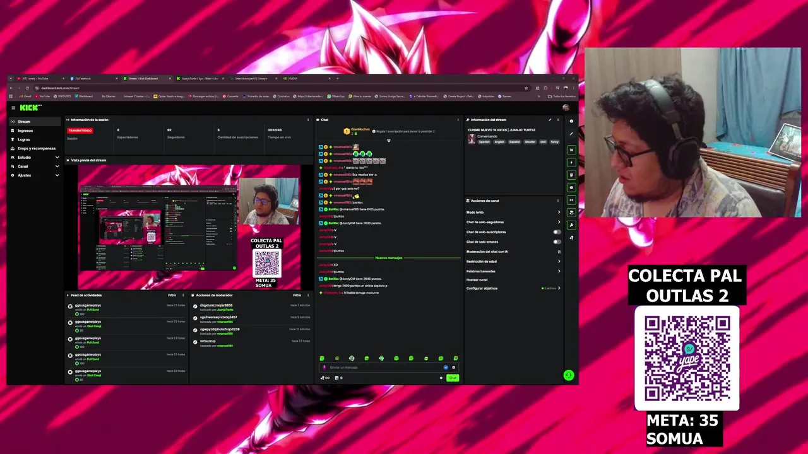
Task: Open the Gmail bookmark
Action: (25, 96)
